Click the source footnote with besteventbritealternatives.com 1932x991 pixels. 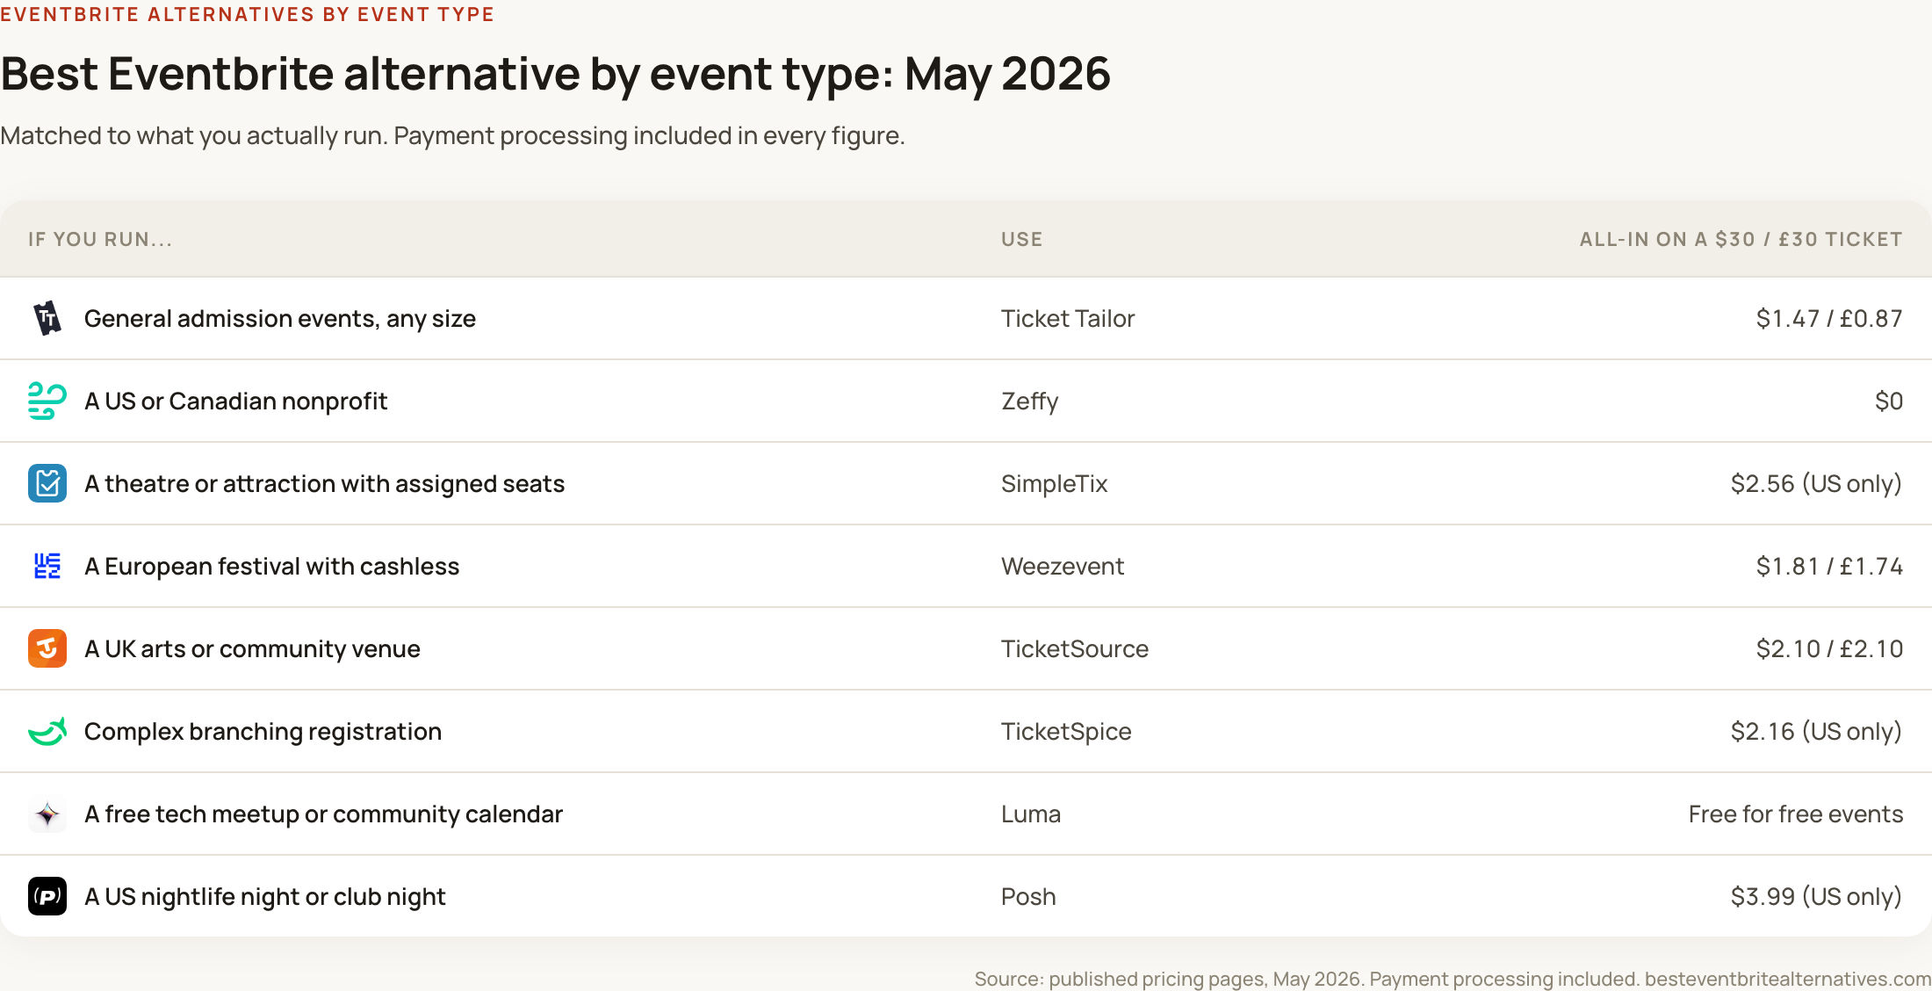click(1453, 979)
